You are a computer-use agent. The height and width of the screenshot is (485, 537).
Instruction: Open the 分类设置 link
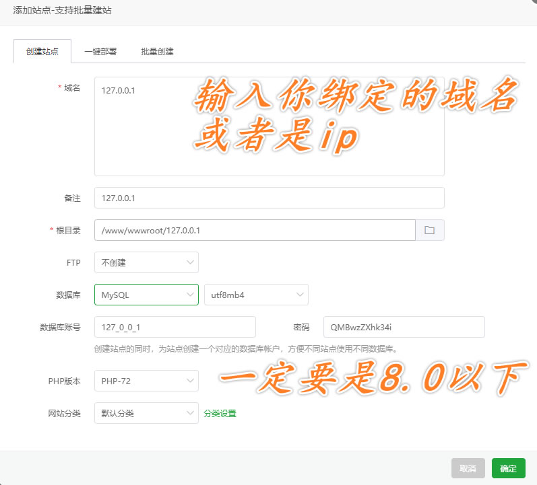click(x=220, y=413)
